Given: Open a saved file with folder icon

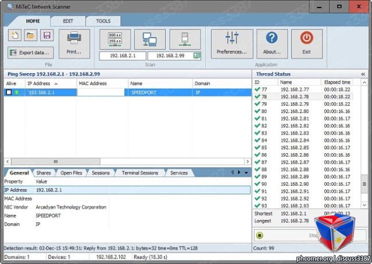Looking at the screenshot, I should (x=31, y=35).
